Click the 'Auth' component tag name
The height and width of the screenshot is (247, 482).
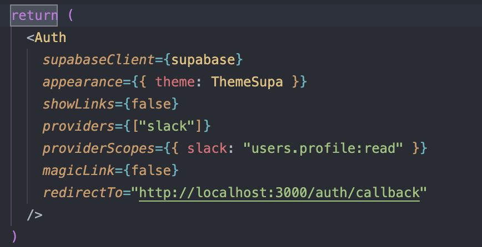click(51, 38)
